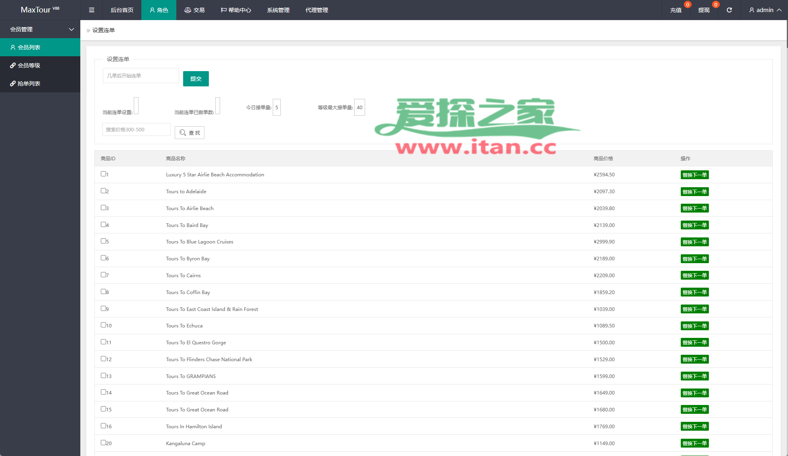Click the 会员等级 link icon

click(x=13, y=65)
